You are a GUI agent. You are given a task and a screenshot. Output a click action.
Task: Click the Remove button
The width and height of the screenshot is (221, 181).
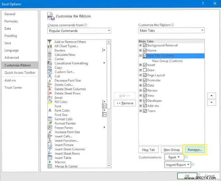point(125,103)
